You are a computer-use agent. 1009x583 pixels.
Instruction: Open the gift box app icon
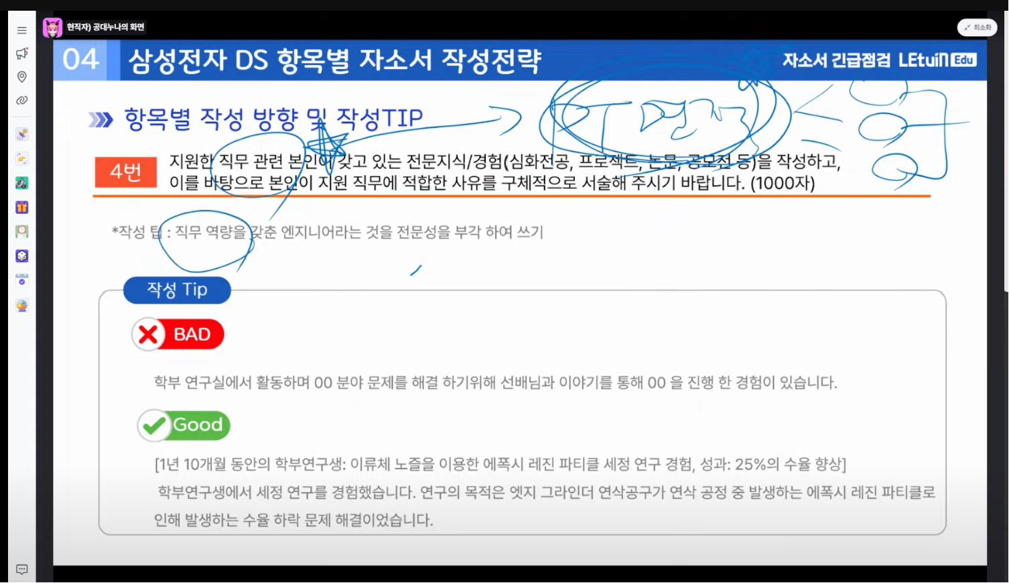point(22,207)
